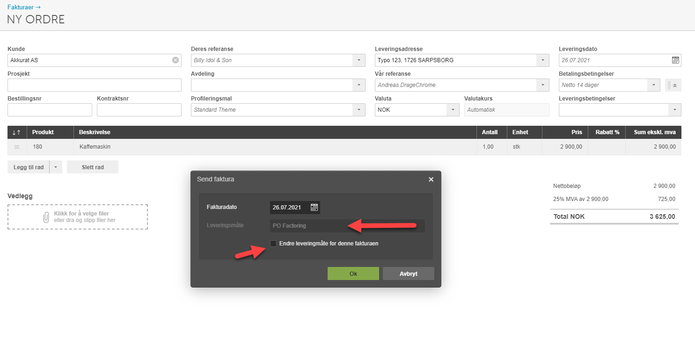Open the Fakturadato calendar icon in the dialog
Screen dimensions: 695x338
tap(315, 207)
